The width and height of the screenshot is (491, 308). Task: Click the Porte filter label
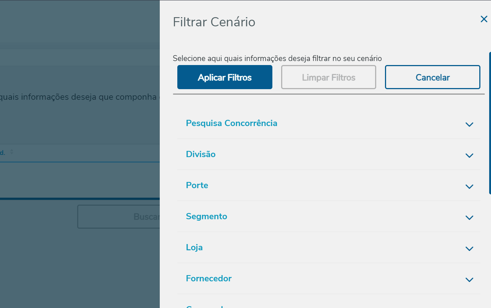coord(197,185)
